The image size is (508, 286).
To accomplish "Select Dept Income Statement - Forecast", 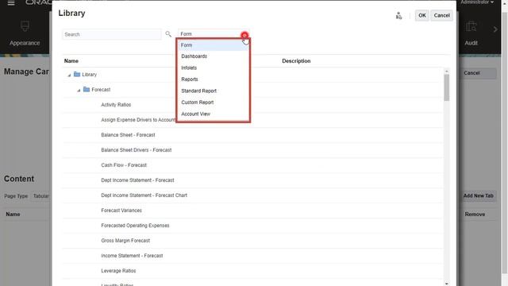I will 137,180.
